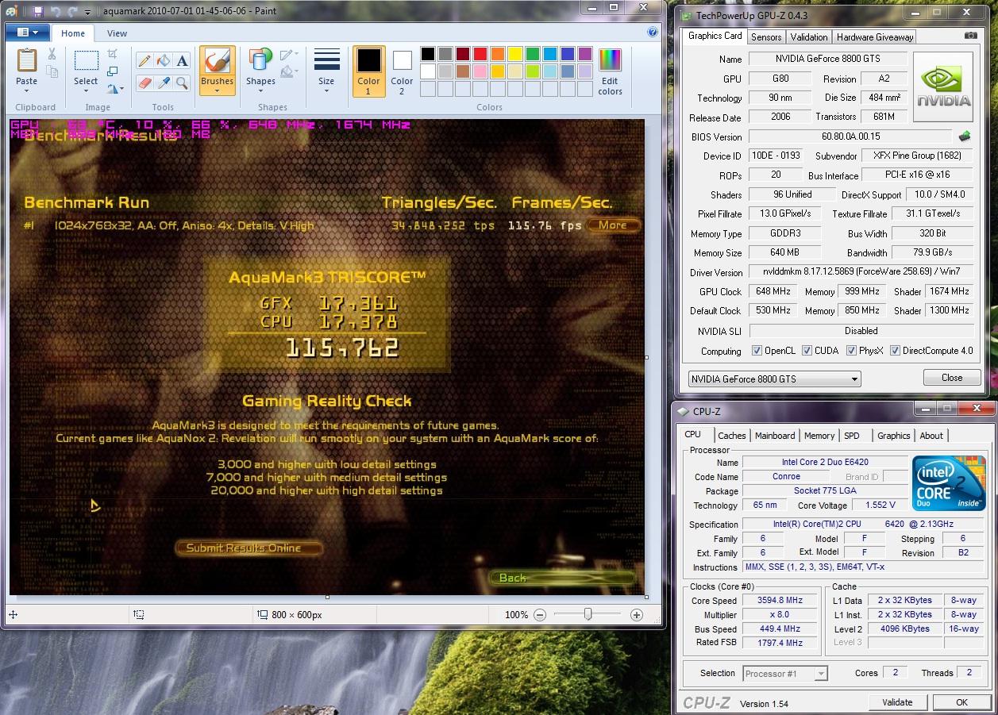Click the Save icon in Paint's title bar
The height and width of the screenshot is (715, 998).
click(x=38, y=11)
